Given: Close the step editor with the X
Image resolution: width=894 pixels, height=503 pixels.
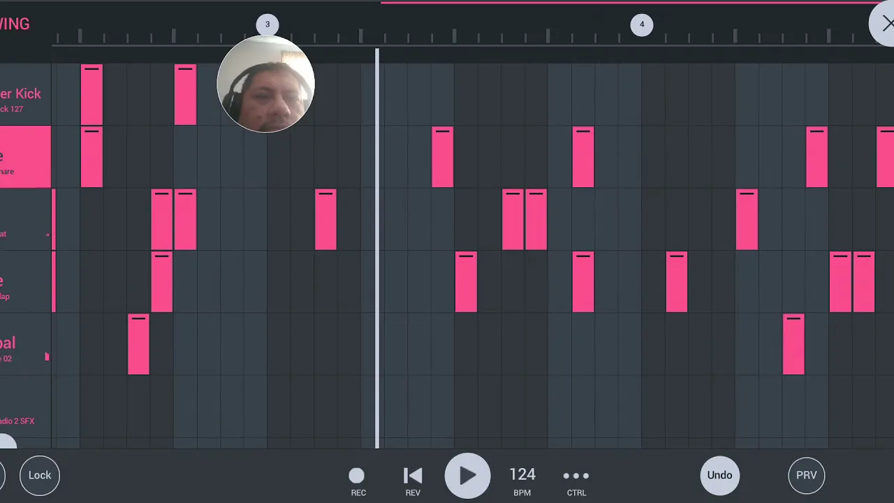Looking at the screenshot, I should pos(884,24).
